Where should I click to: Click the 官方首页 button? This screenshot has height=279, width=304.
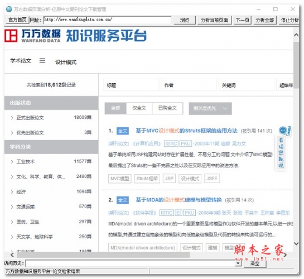point(17,20)
